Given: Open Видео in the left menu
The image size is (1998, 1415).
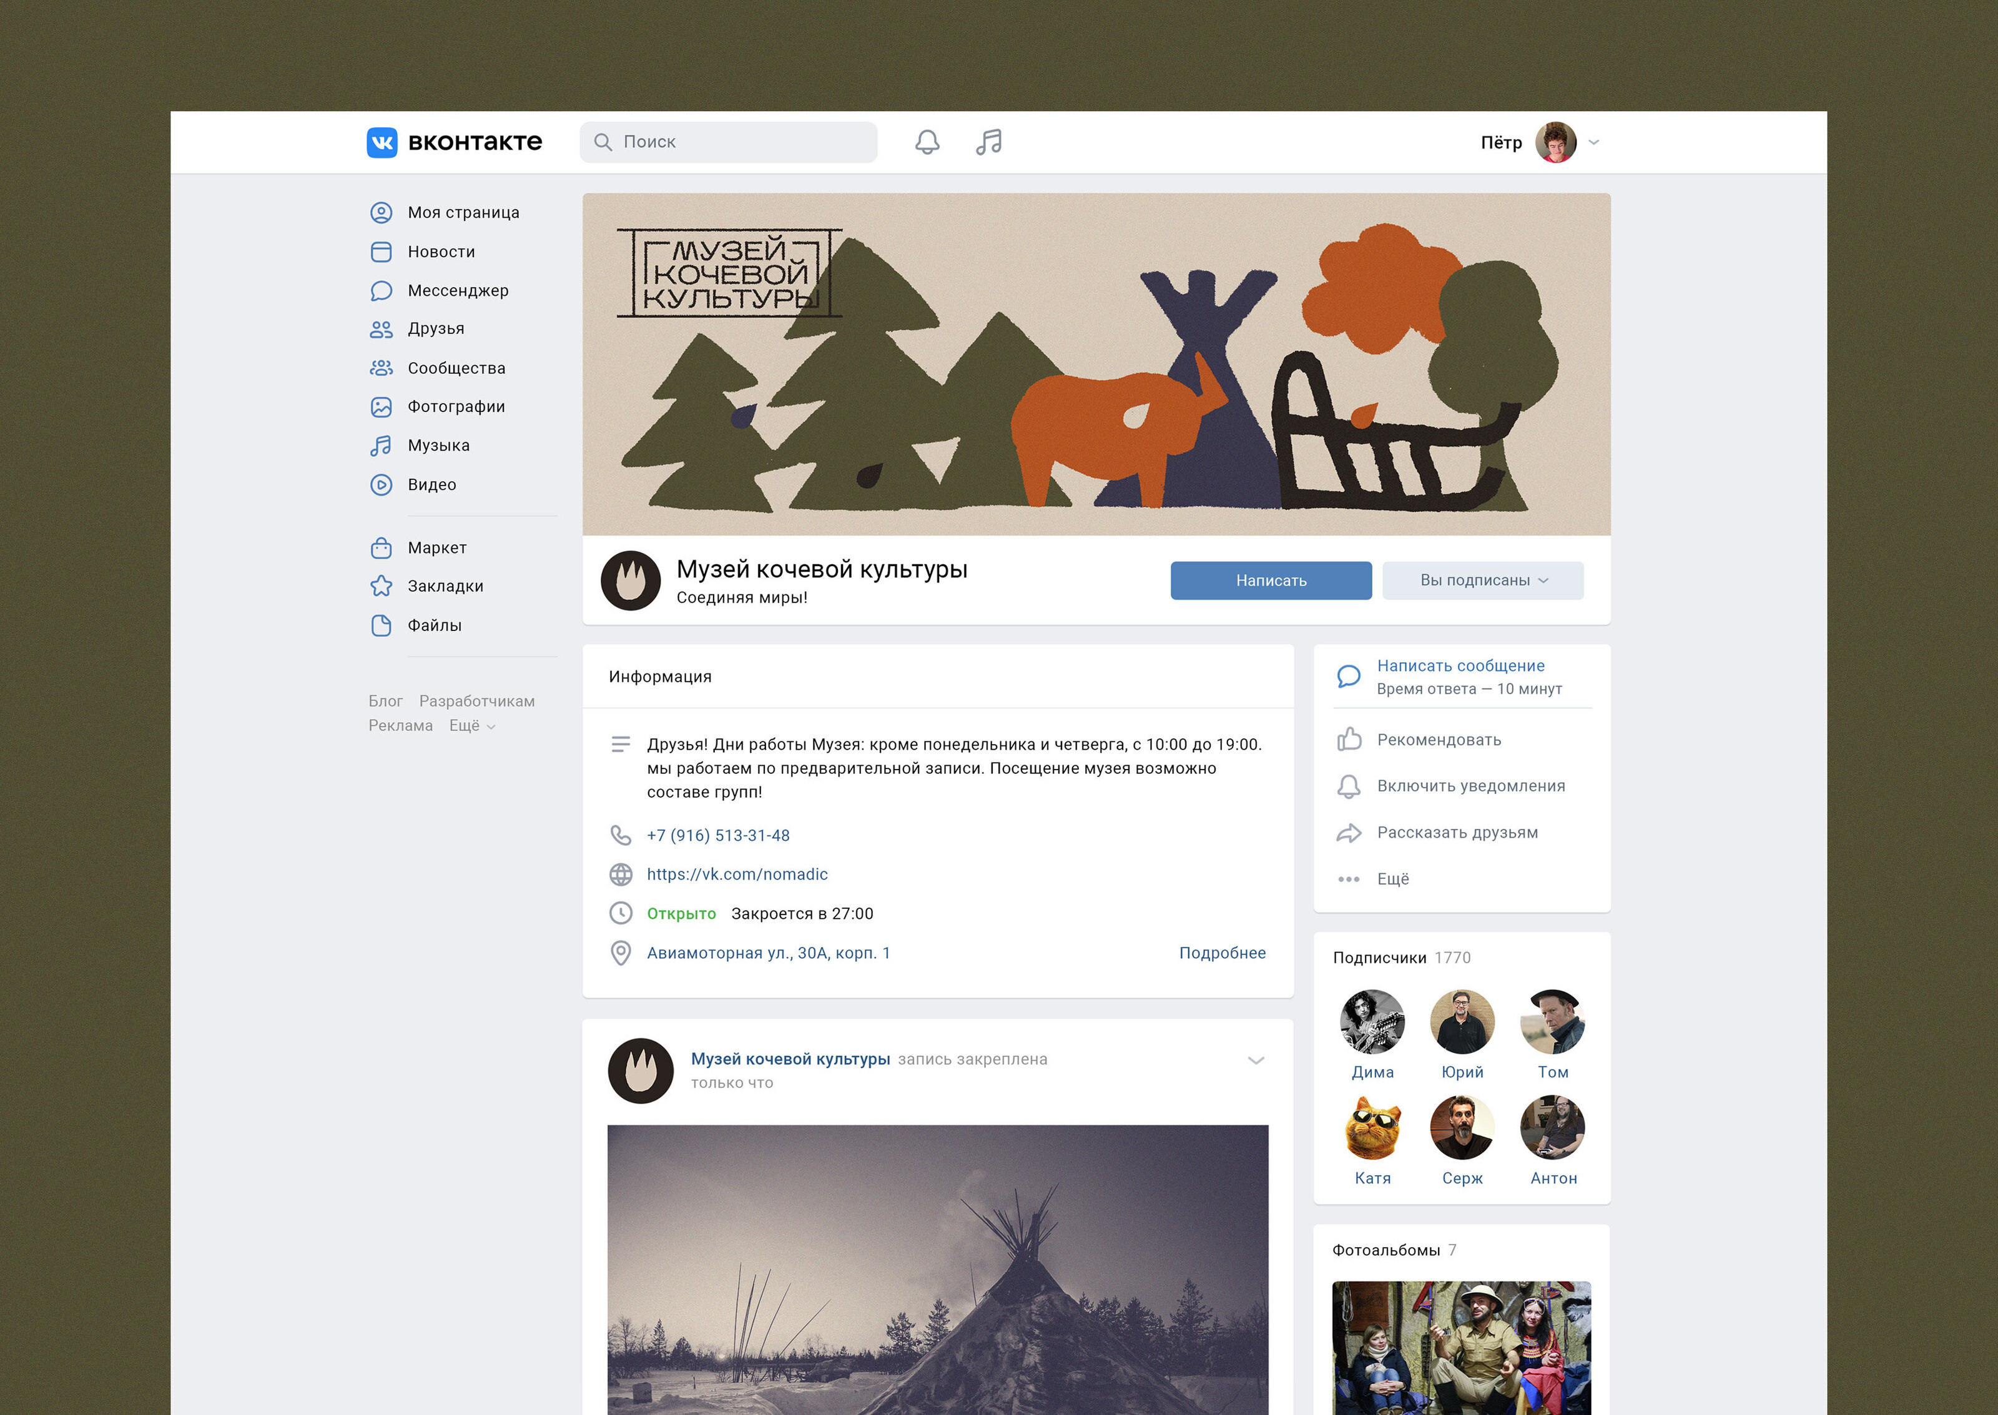Looking at the screenshot, I should [x=431, y=484].
